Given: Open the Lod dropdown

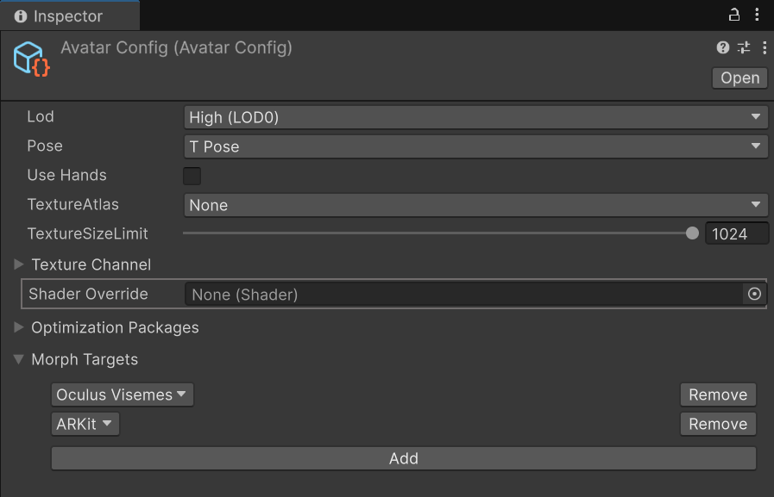Looking at the screenshot, I should [475, 117].
